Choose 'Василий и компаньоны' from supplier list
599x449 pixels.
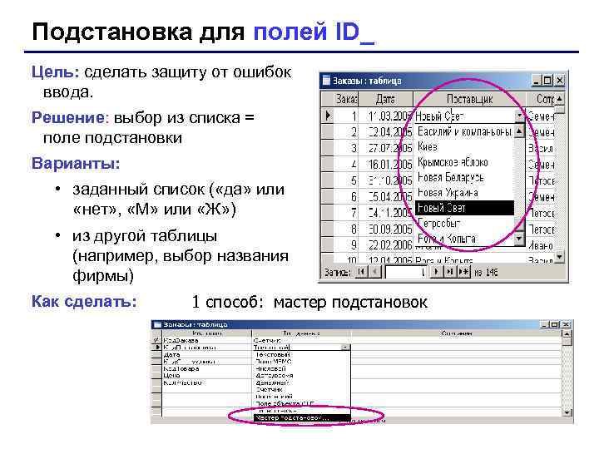pyautogui.click(x=464, y=131)
